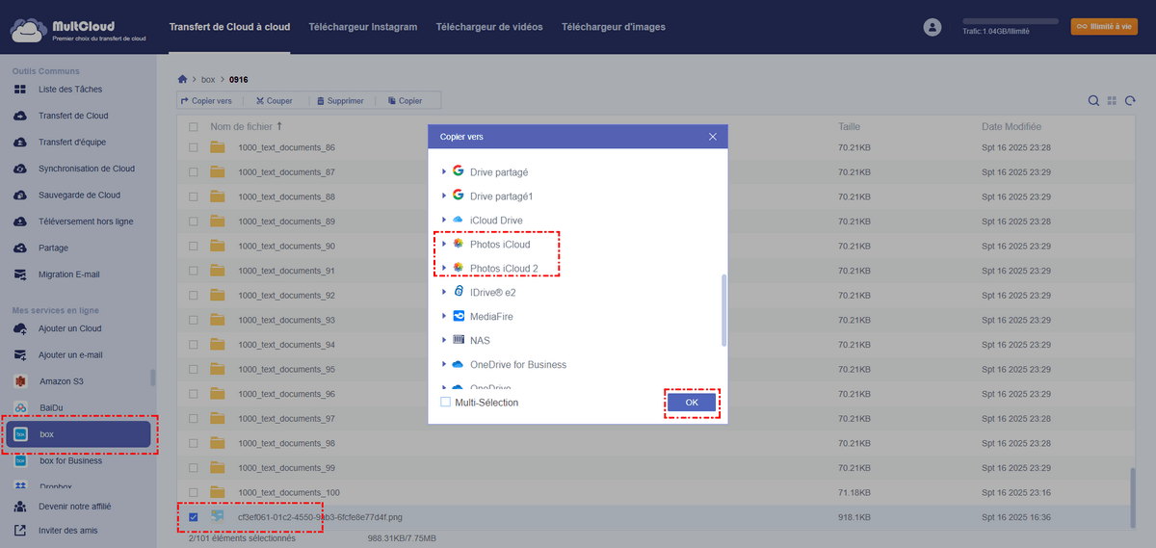Click Illimité à vie button

click(1104, 27)
